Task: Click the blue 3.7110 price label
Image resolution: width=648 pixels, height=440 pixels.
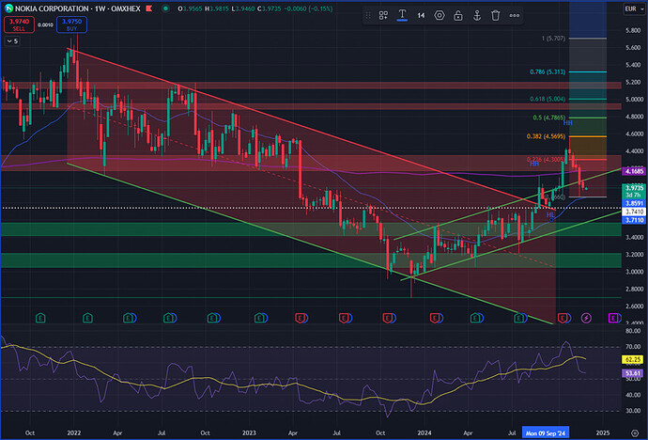Action: point(634,220)
